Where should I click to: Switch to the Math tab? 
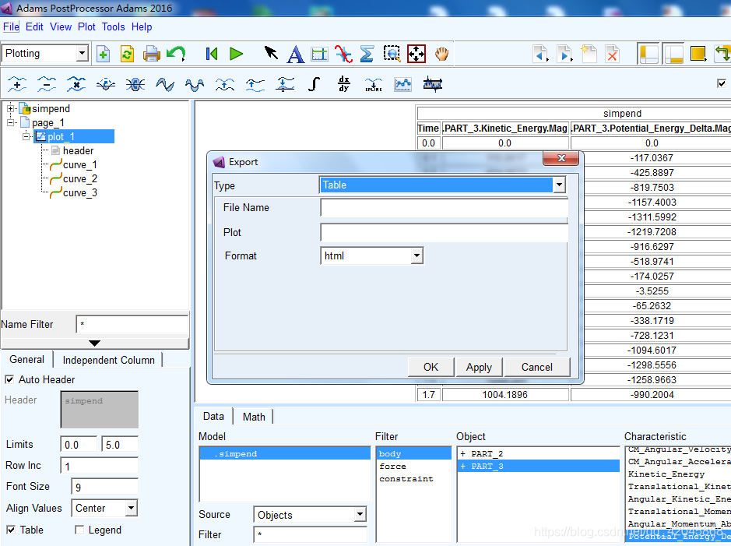[254, 417]
